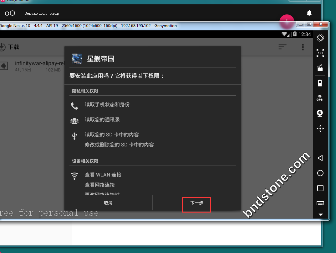Expand more tools arrow at sidebar bottom
The image size is (336, 253).
pyautogui.click(x=320, y=215)
